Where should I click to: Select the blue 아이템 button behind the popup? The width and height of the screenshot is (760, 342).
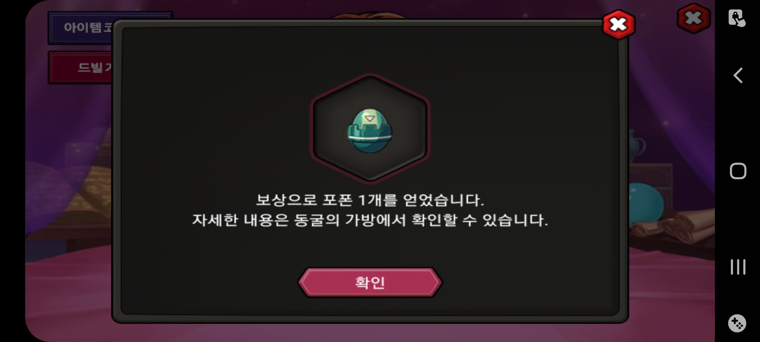80,28
